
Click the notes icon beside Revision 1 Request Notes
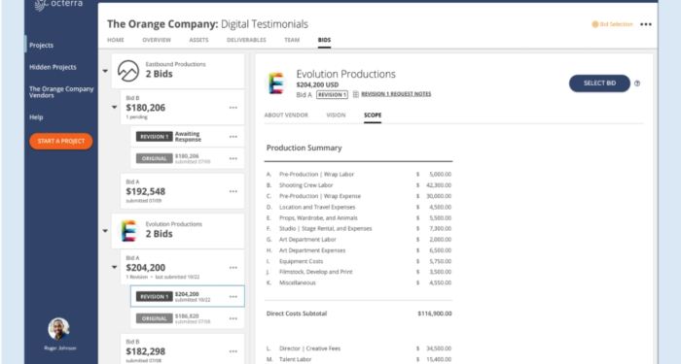356,94
